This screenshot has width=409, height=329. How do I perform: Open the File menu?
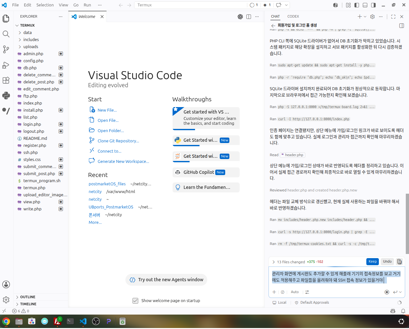coord(15,5)
